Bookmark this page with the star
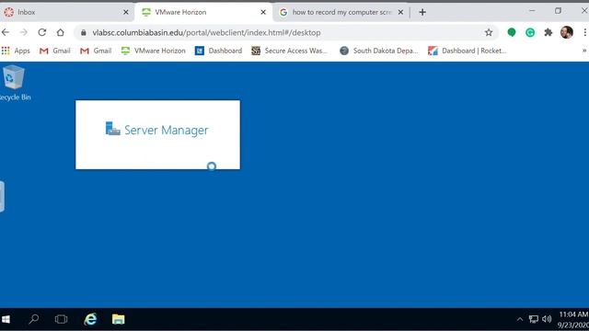 point(489,33)
